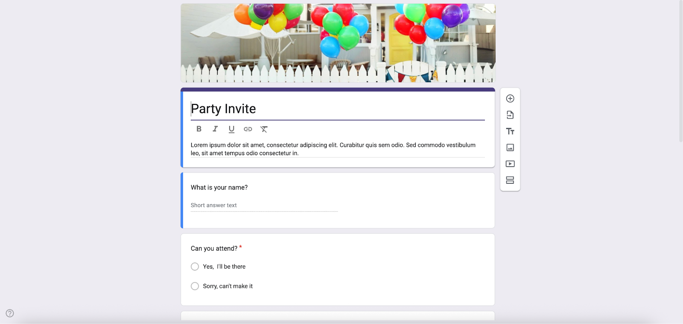Open the help icon at bottom left

9,313
